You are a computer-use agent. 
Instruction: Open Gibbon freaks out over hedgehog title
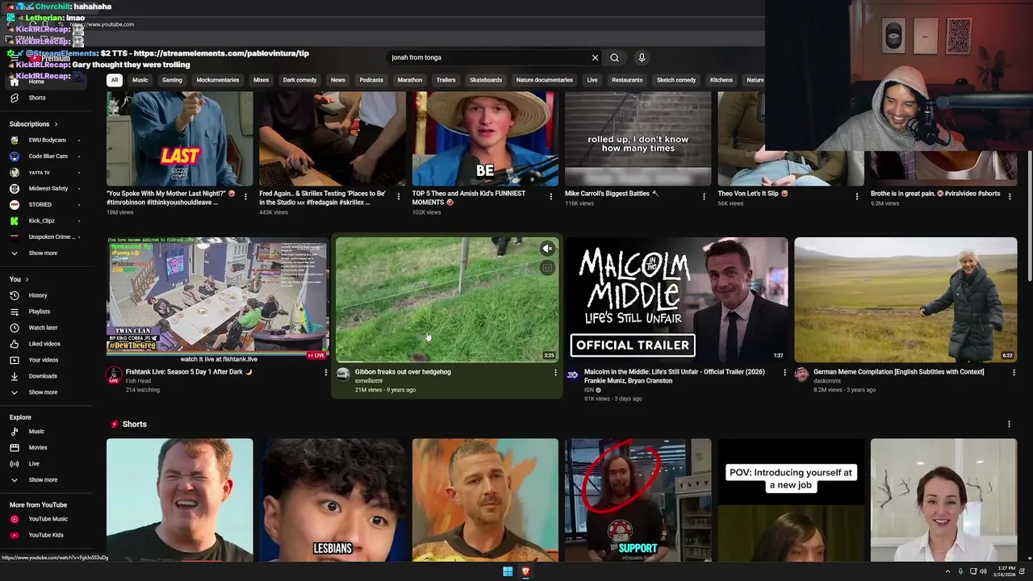pos(403,372)
